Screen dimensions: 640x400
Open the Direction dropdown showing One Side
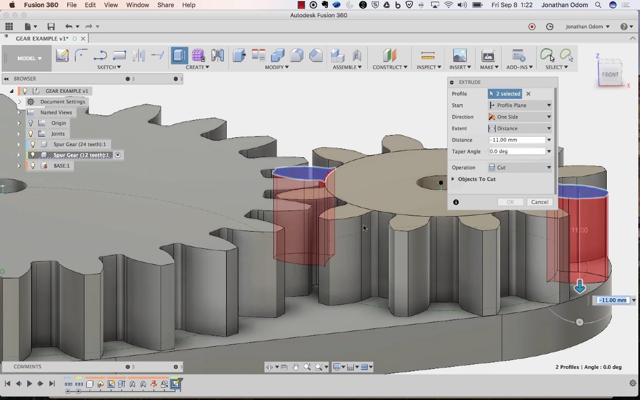click(x=520, y=117)
